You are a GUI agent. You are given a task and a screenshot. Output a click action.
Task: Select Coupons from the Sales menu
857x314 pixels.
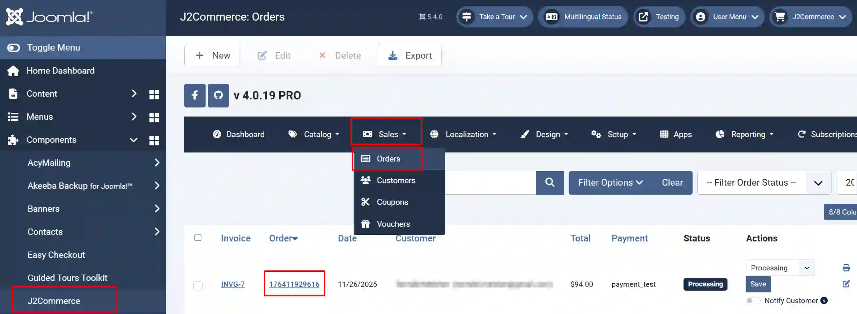399,202
